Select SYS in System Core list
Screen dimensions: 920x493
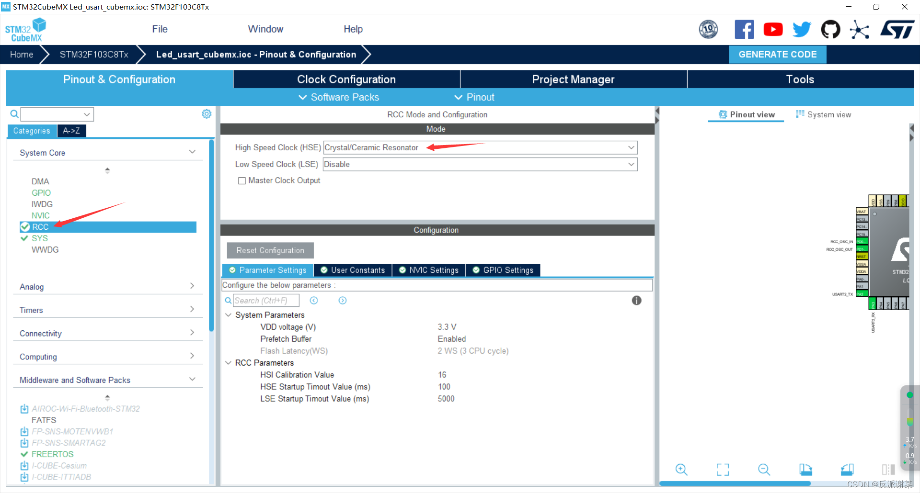click(x=40, y=238)
